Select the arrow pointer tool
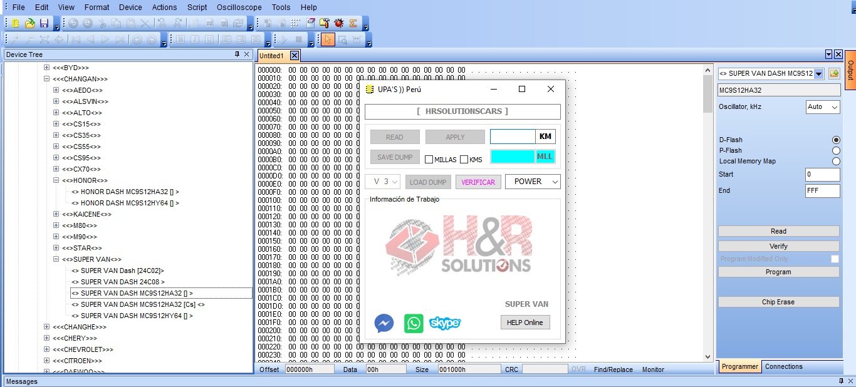The width and height of the screenshot is (856, 387). pyautogui.click(x=328, y=39)
